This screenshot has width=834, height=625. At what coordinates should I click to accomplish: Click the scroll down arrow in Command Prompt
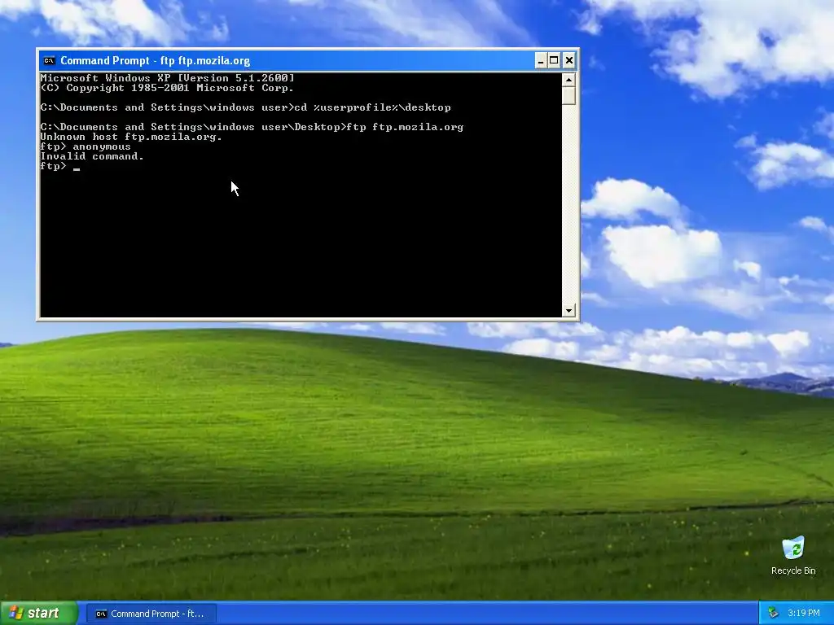click(x=568, y=310)
